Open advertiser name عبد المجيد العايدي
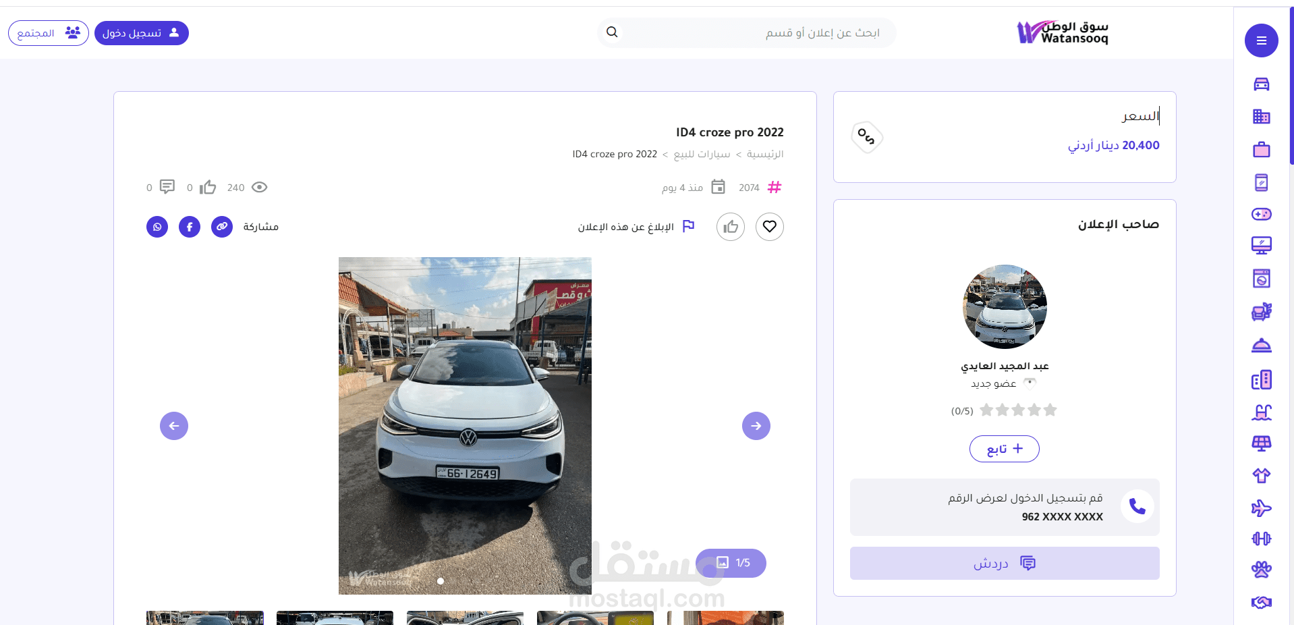This screenshot has height=625, width=1294. click(1005, 366)
